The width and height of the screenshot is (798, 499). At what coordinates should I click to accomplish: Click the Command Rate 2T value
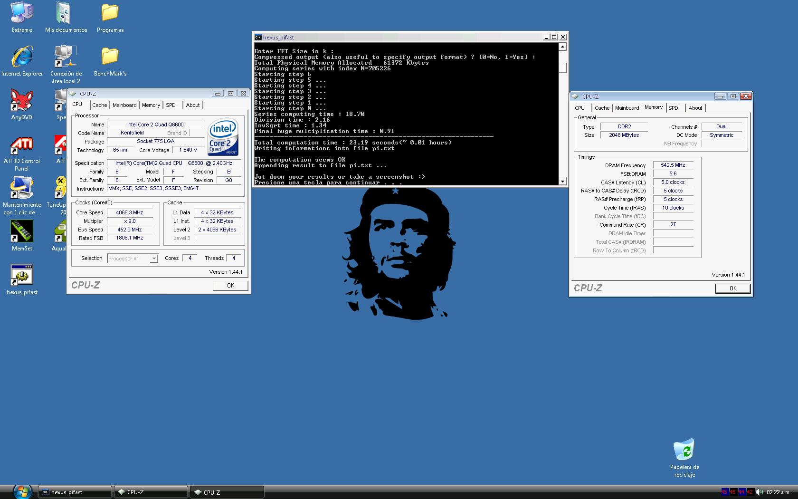pyautogui.click(x=673, y=224)
